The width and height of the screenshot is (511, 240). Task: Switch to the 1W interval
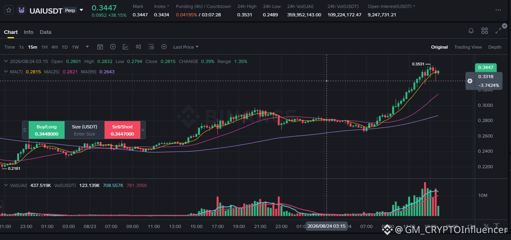click(x=75, y=47)
